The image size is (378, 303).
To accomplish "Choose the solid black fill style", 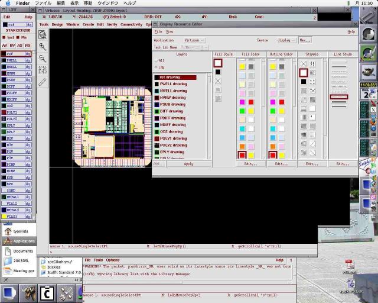I will point(218,72).
